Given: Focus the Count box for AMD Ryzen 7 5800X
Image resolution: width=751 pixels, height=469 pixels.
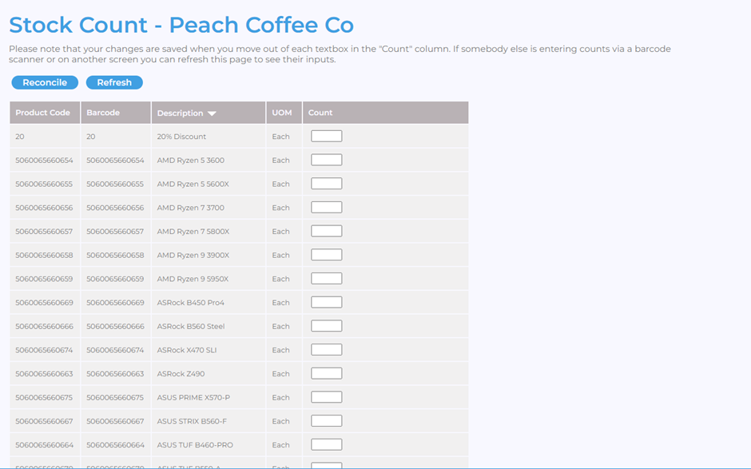Looking at the screenshot, I should tap(327, 231).
